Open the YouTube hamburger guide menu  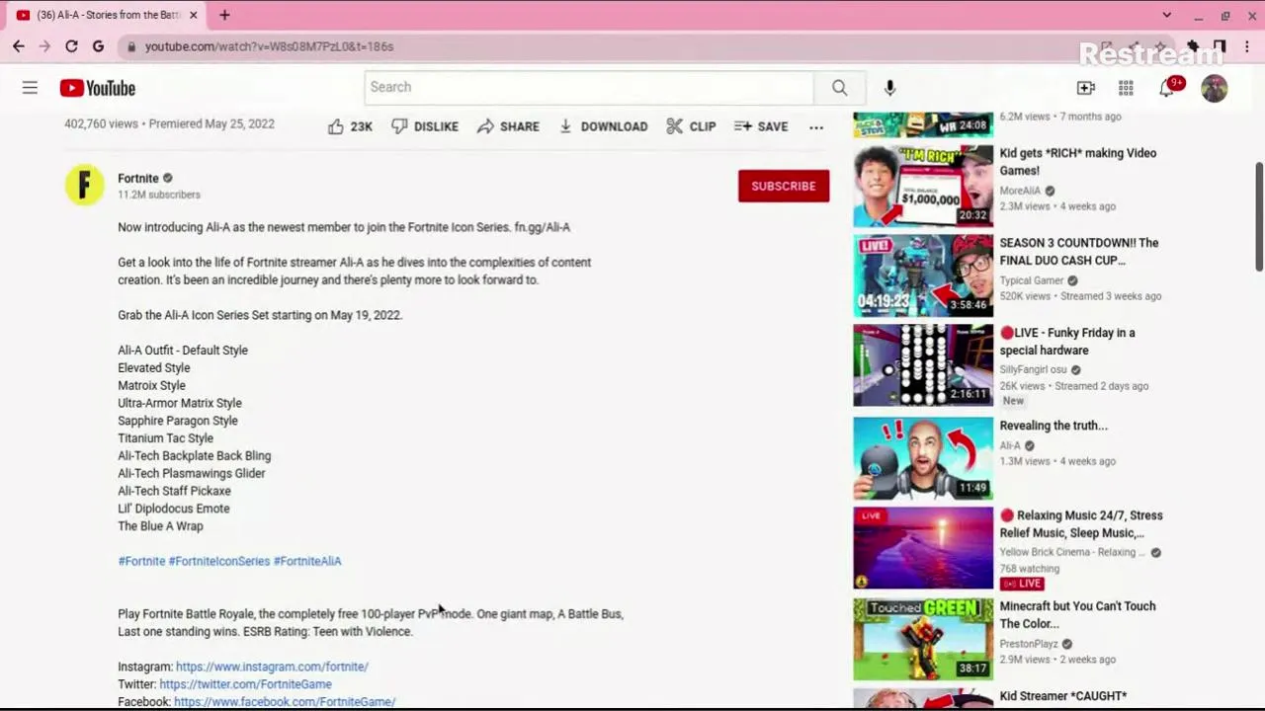click(x=30, y=88)
